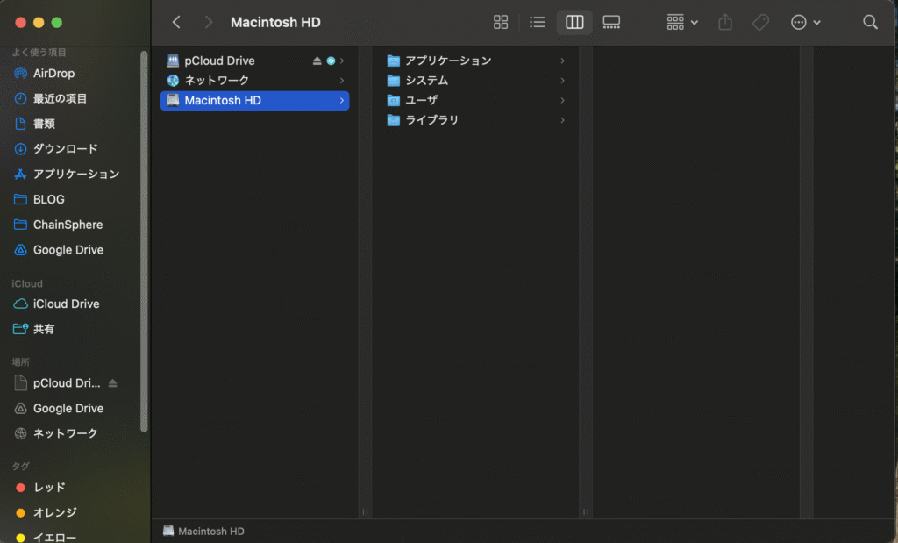Click the yellow minimize window button
The height and width of the screenshot is (543, 898).
point(39,22)
